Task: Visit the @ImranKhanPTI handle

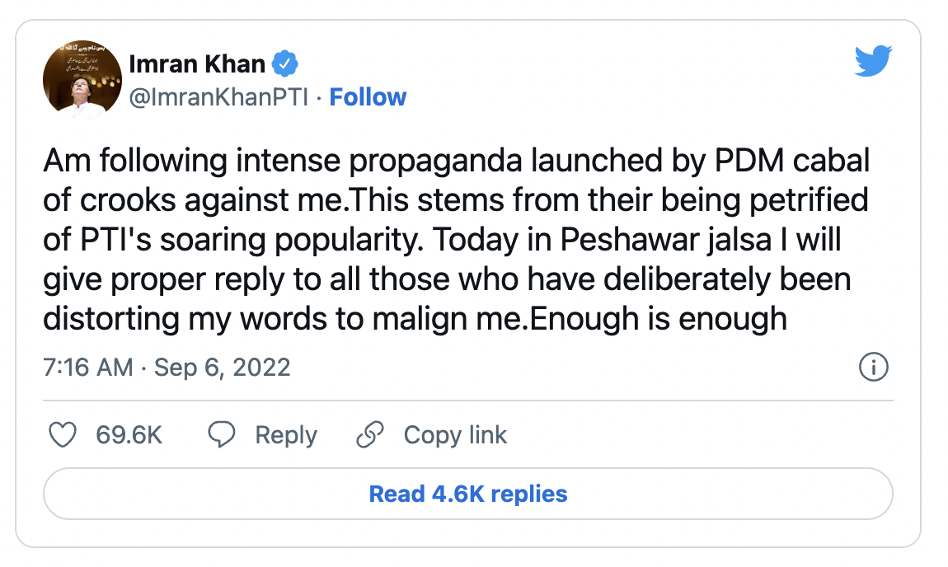Action: pyautogui.click(x=218, y=96)
